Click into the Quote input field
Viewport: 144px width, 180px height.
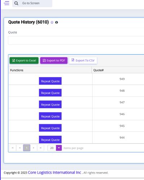click(x=76, y=40)
